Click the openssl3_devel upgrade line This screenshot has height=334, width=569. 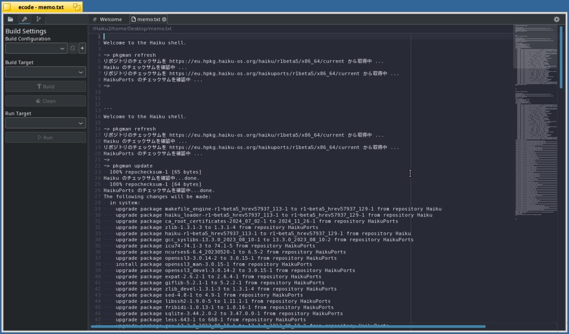tap(236, 271)
